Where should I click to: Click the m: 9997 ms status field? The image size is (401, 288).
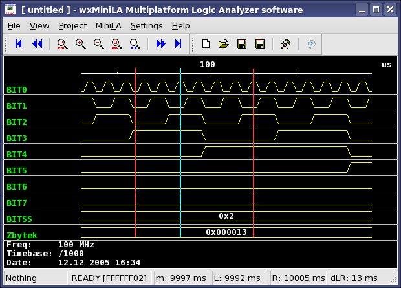(x=181, y=278)
